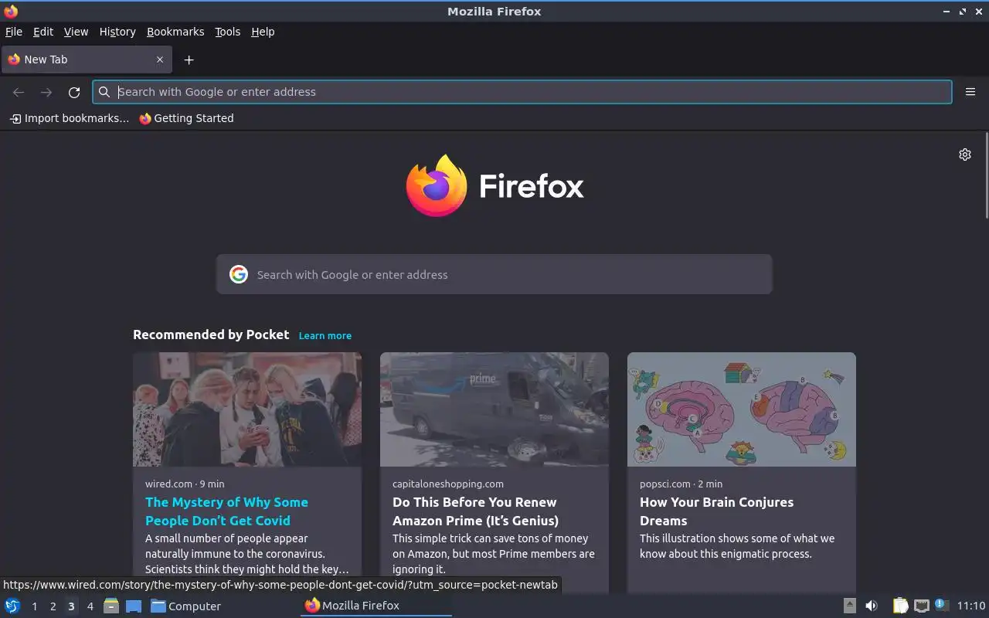Click the volume speaker tray icon
Screen dimensions: 989x618
871,606
